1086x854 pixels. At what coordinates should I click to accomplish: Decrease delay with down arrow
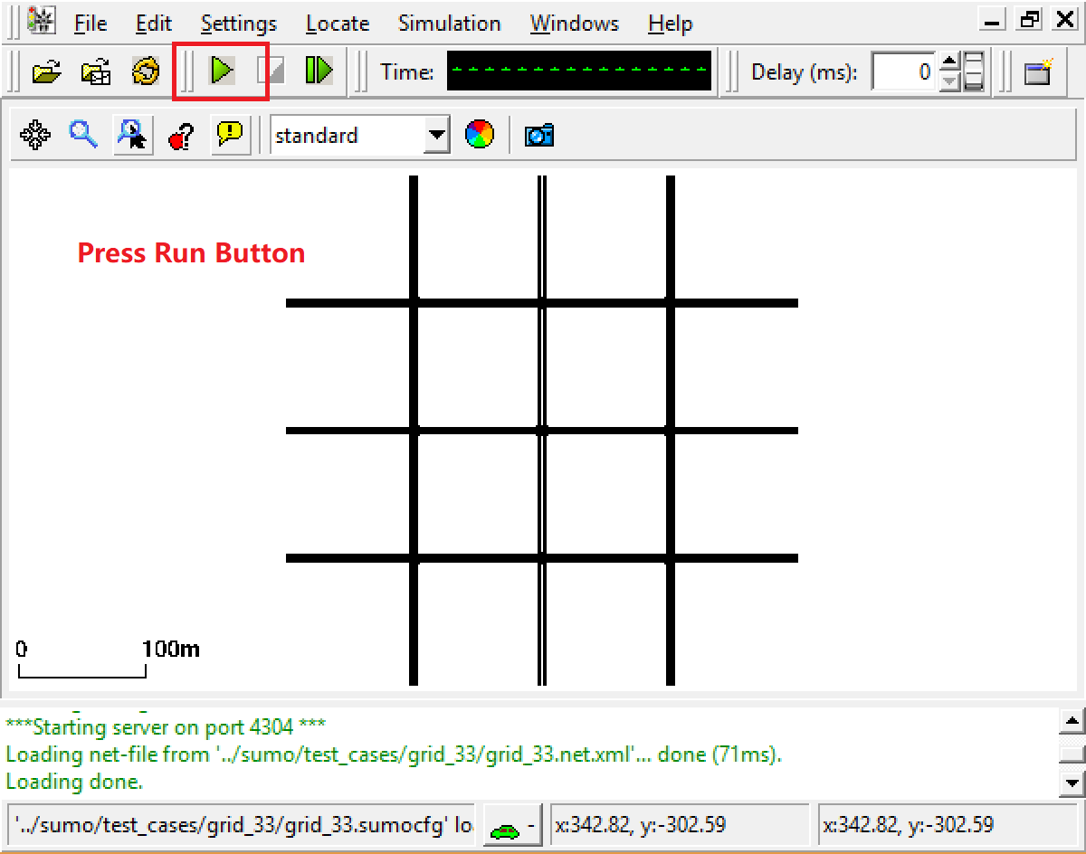click(948, 81)
